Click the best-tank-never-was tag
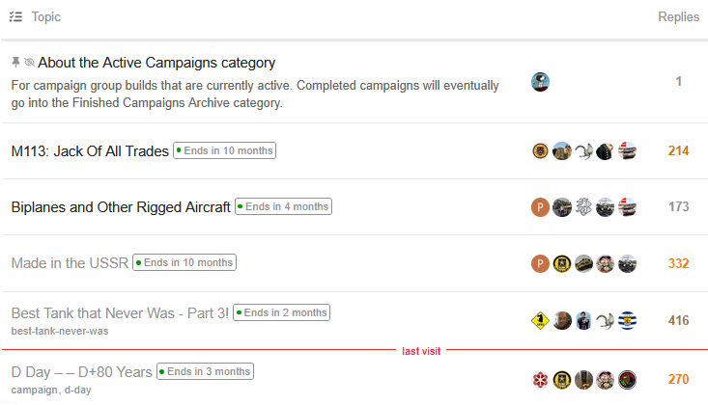The height and width of the screenshot is (405, 708). tap(60, 332)
